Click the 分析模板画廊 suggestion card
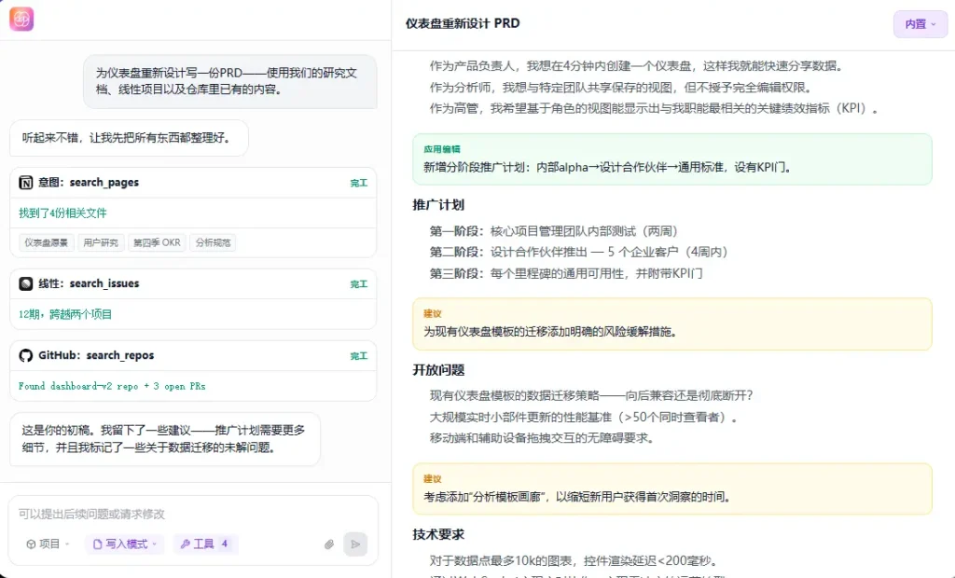 (671, 489)
